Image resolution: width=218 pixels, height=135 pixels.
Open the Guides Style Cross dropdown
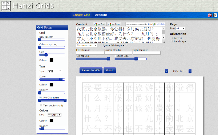pos(54,115)
